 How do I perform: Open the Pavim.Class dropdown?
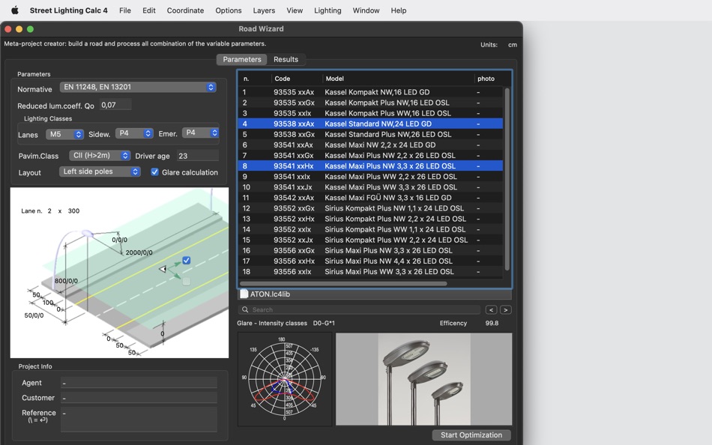coord(100,155)
